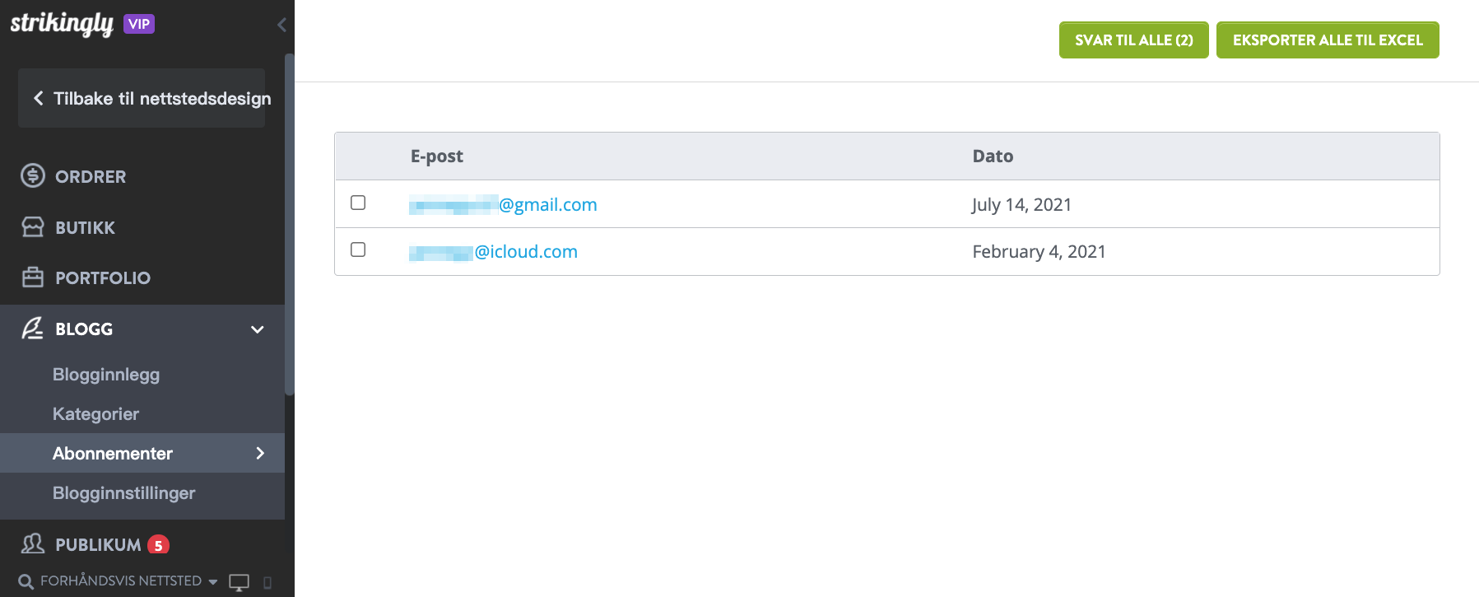Screen dimensions: 1479x597
Task: Click Svar til alle (2) button
Action: coord(1133,40)
